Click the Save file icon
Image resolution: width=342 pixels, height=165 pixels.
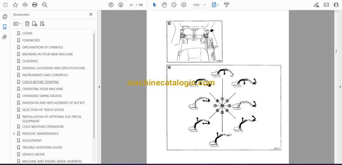point(5,5)
